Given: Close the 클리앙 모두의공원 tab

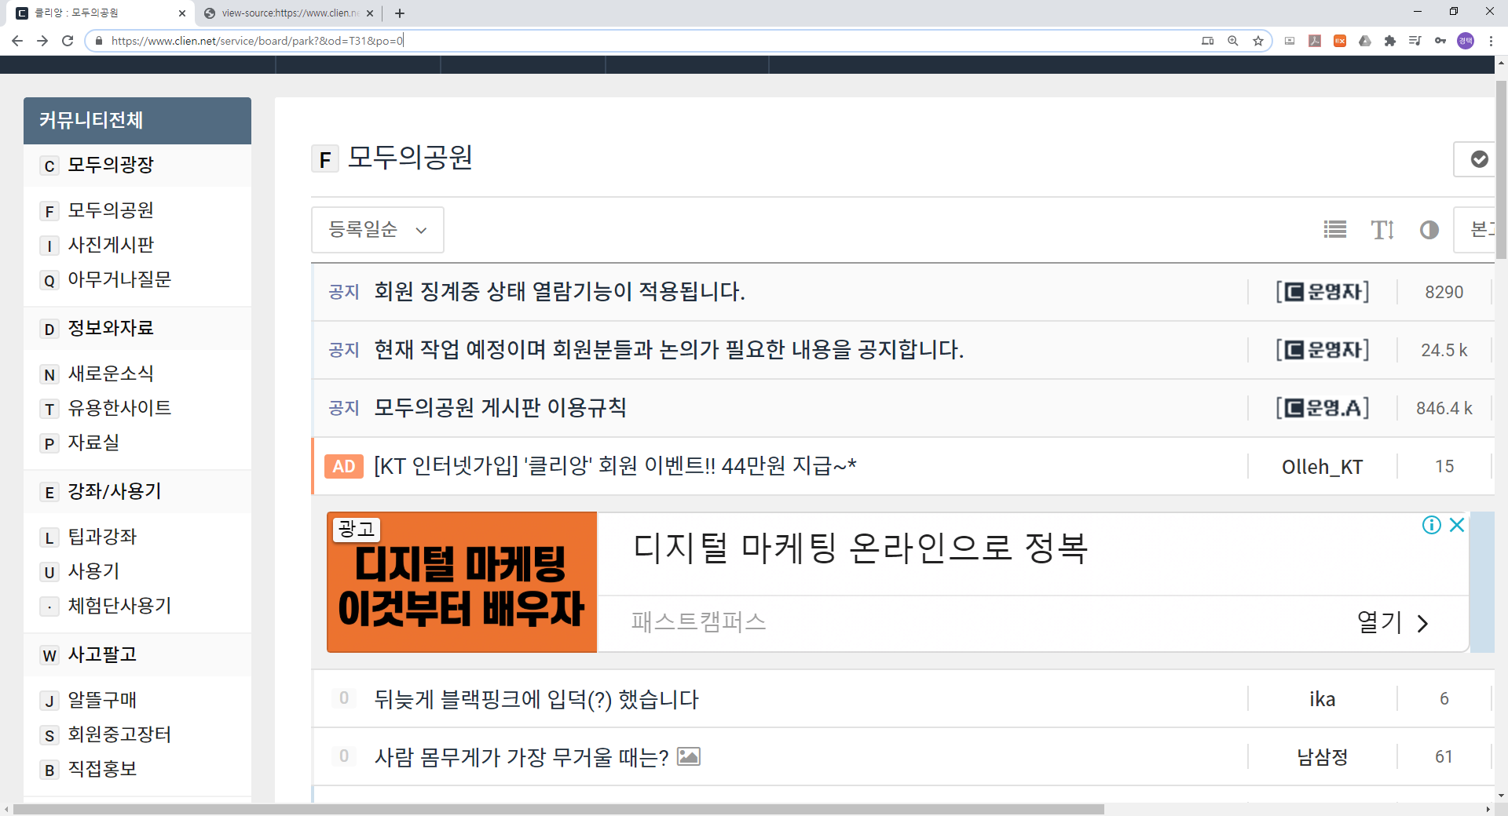Looking at the screenshot, I should tap(182, 13).
